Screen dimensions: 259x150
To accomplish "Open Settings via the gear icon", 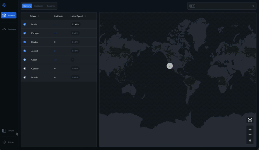I will tap(4, 142).
